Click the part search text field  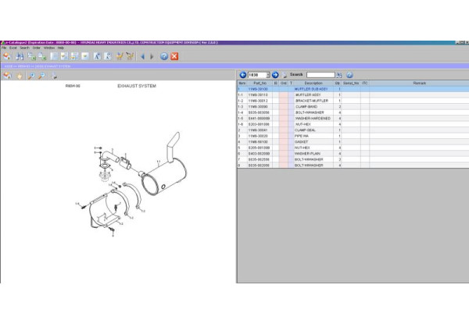click(320, 74)
